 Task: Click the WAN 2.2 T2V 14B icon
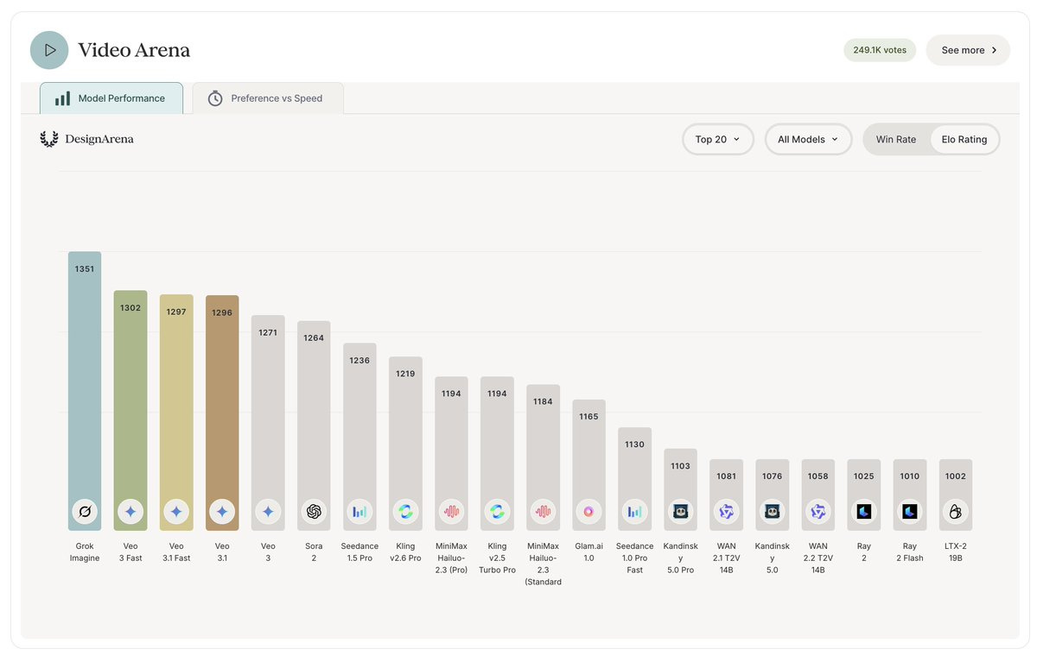818,512
